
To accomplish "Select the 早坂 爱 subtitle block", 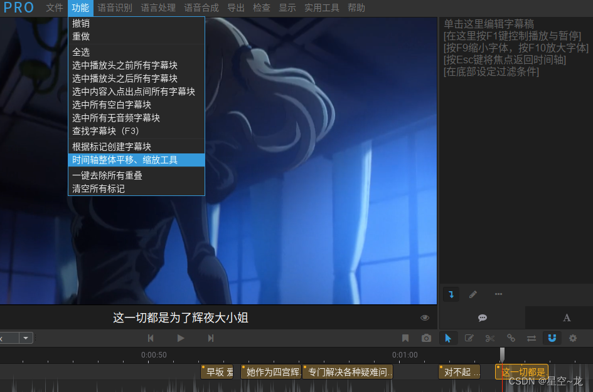I will 217,372.
